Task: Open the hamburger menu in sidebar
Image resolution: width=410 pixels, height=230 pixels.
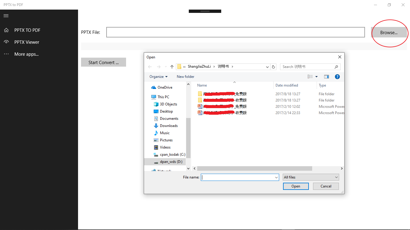Action: 6,16
